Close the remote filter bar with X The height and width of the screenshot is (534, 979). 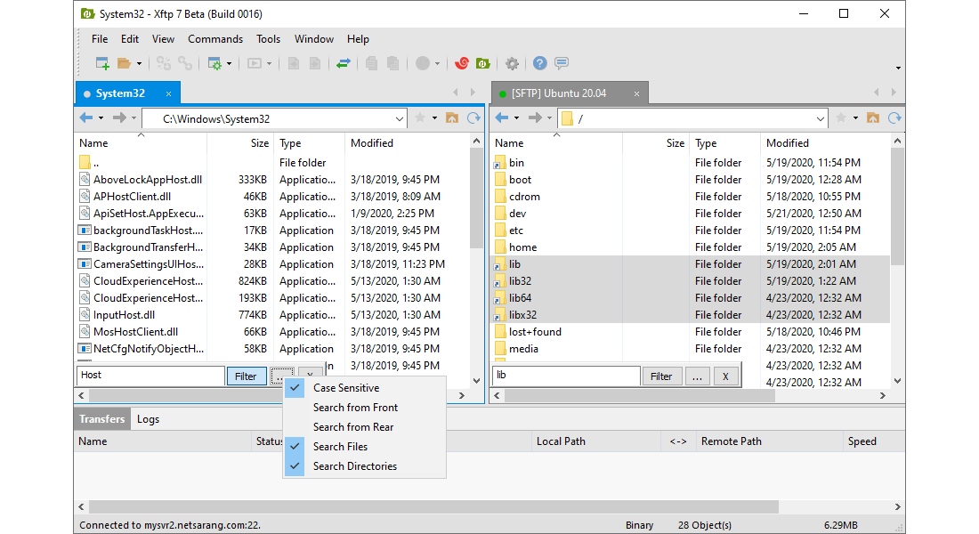pyautogui.click(x=725, y=376)
